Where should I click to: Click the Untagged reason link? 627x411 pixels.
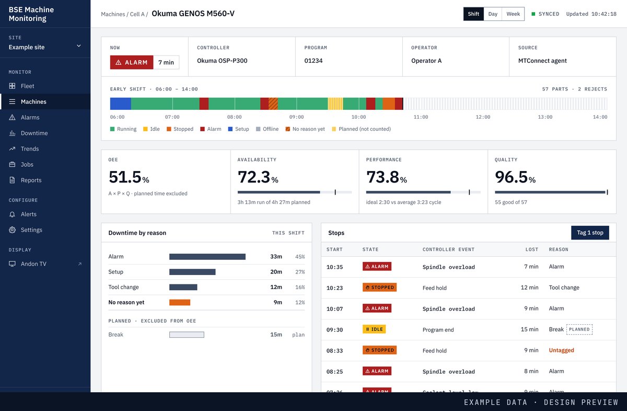[x=561, y=350]
